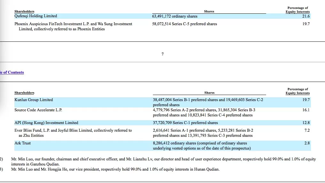Click the footnote about Ganzhou Qudian
Screen dimensions: 325x183
(x=163, y=162)
